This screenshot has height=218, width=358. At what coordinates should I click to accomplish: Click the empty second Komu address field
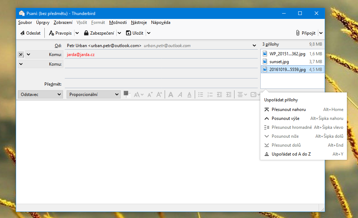(x=161, y=64)
